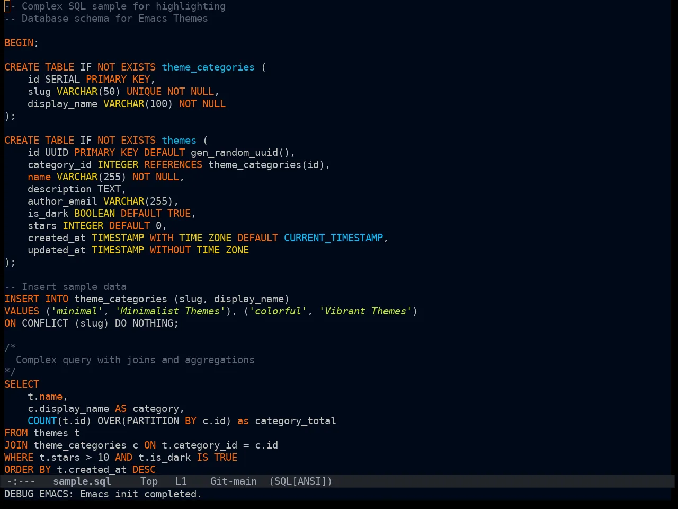678x509 pixels.
Task: Click the comment '-- Insert sample data'
Action: coord(65,287)
